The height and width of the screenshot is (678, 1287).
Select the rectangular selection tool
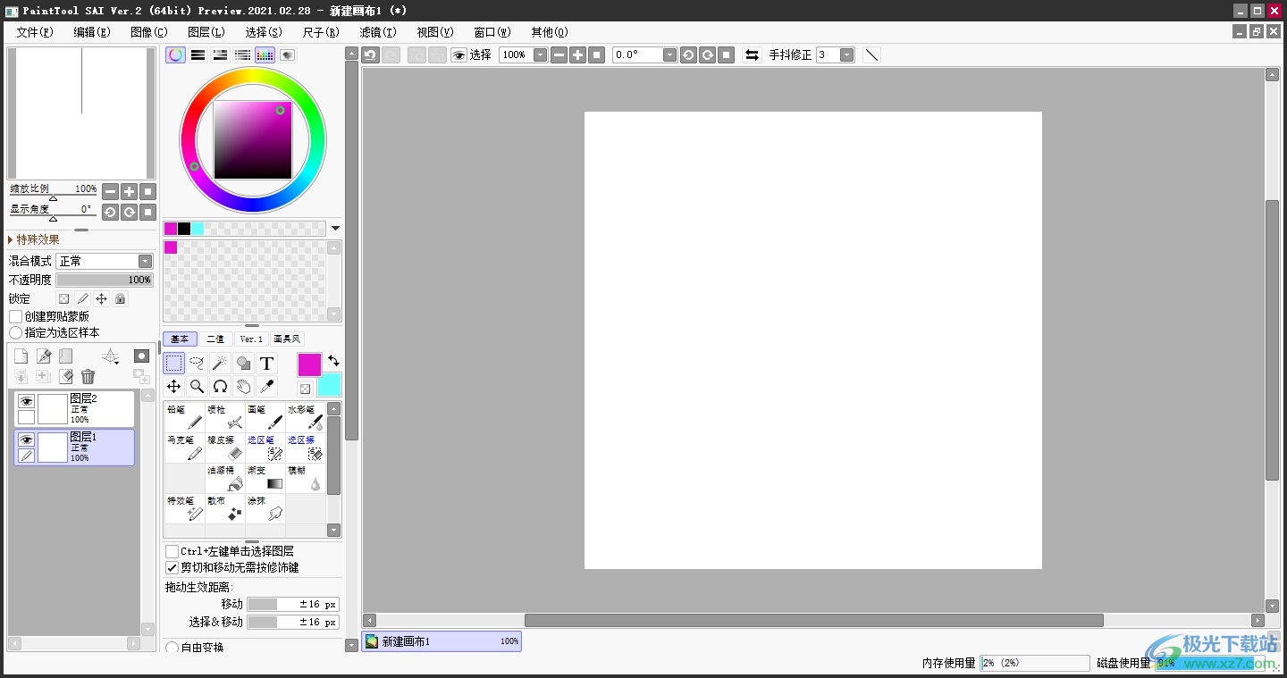coord(174,363)
